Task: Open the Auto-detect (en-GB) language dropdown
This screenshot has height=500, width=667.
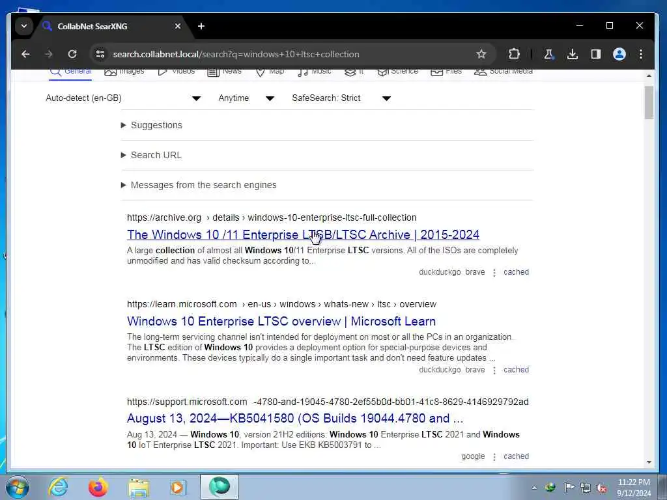Action: [123, 98]
